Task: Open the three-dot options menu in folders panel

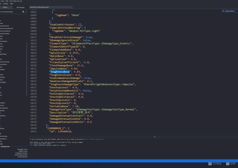Action: [26, 12]
